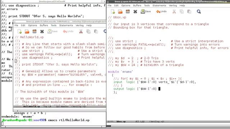230x129 pixels.
Task: Click Save icon in HelloWorld.vp toolbar
Action: (52, 31)
